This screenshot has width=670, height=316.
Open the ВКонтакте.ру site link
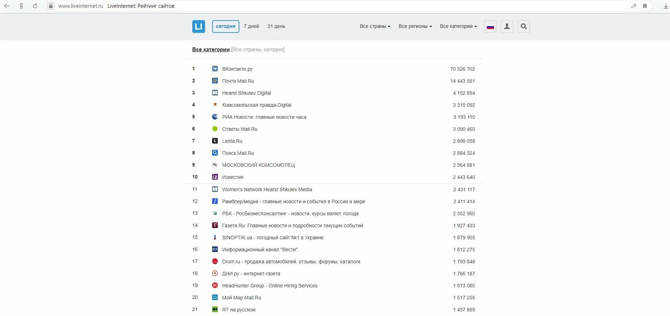coord(237,69)
